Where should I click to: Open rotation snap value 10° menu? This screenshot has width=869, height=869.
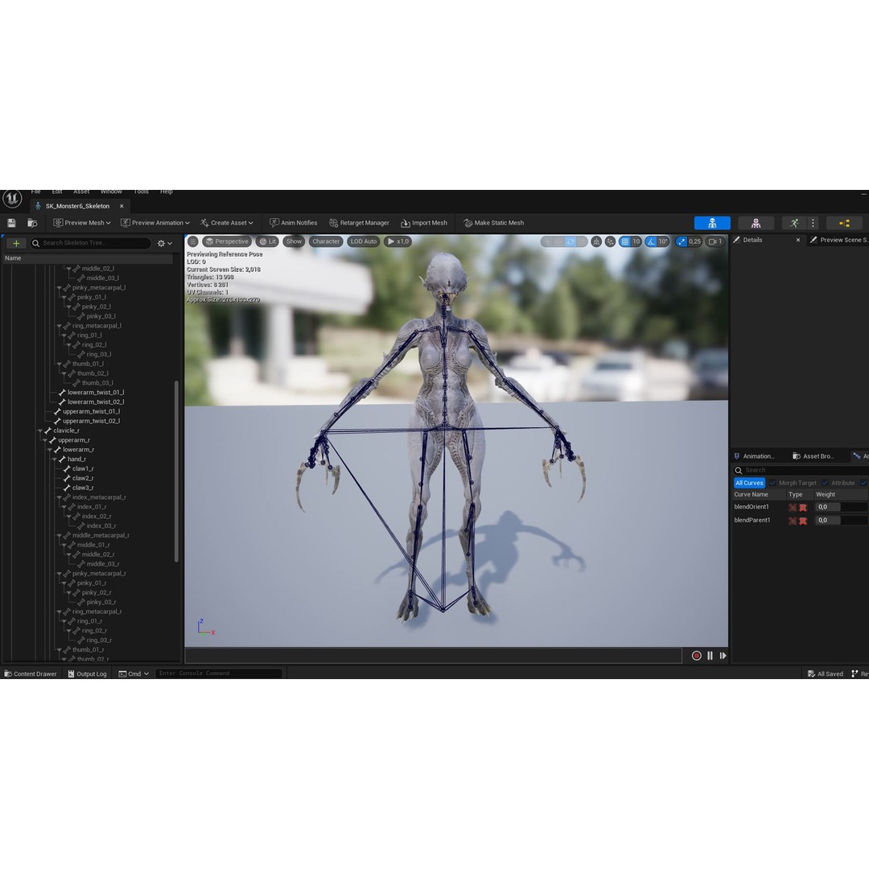tap(663, 241)
